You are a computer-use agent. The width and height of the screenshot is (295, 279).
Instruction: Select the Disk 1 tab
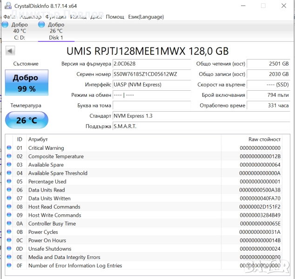point(56,31)
